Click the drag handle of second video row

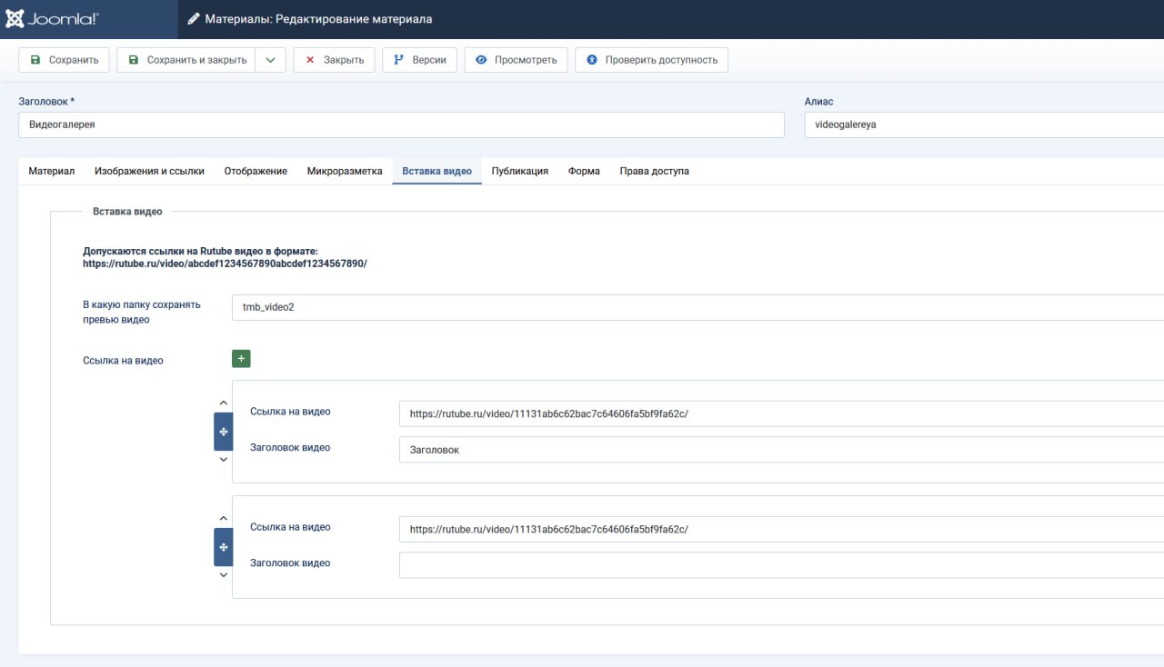click(224, 547)
